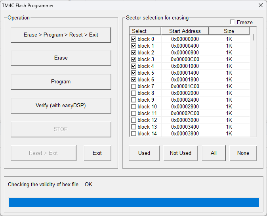Click the Size column header
Viewport: 267px width, 216px height.
[x=229, y=31]
